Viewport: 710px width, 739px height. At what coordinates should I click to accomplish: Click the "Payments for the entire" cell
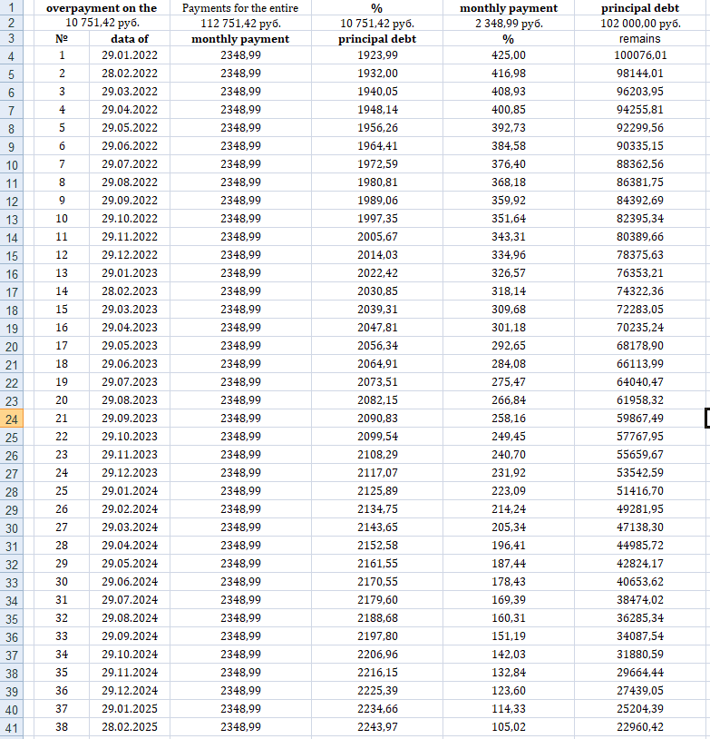(240, 8)
